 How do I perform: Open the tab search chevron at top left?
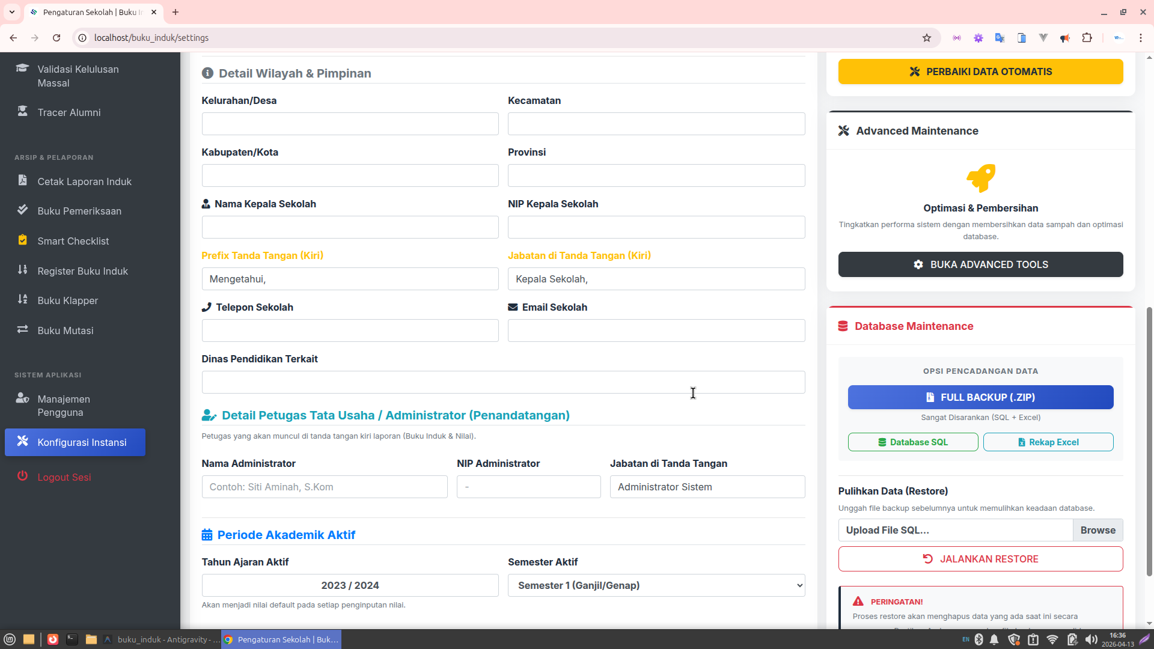click(12, 12)
